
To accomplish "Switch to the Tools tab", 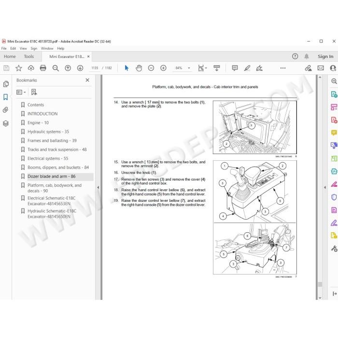I will coord(28,56).
